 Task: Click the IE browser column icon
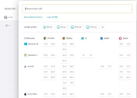pyautogui.click(x=82, y=38)
